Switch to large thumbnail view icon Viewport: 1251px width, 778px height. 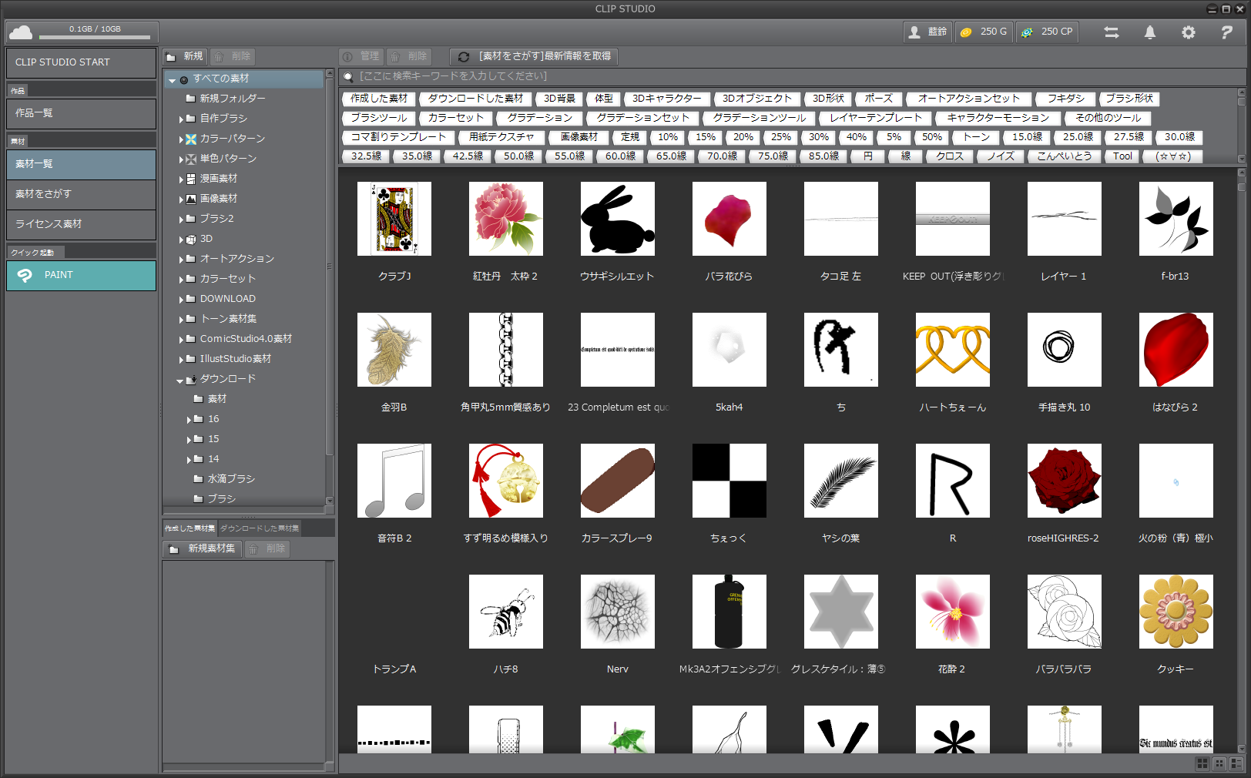click(x=1202, y=763)
